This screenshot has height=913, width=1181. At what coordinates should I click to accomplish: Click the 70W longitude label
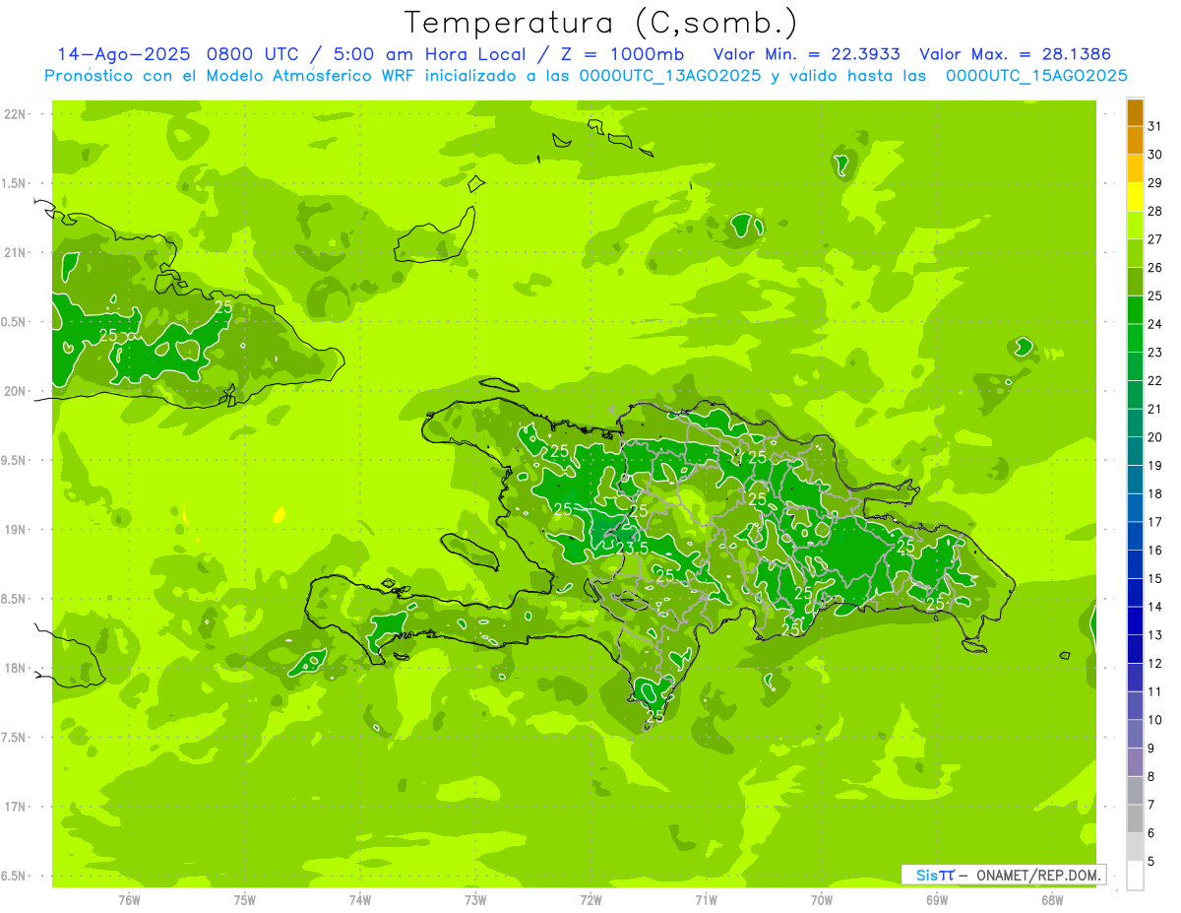(822, 900)
